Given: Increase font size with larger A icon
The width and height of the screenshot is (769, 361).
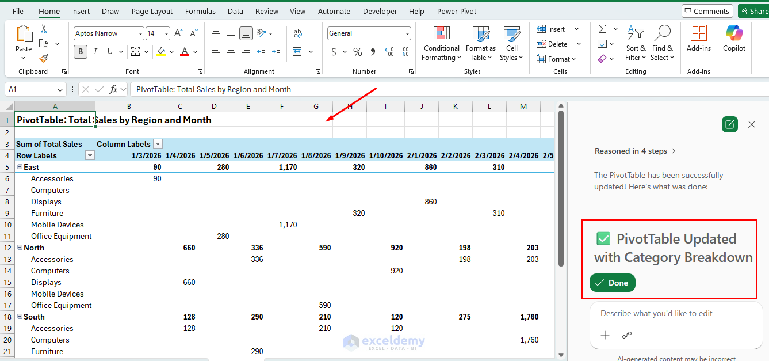Looking at the screenshot, I should tap(178, 33).
